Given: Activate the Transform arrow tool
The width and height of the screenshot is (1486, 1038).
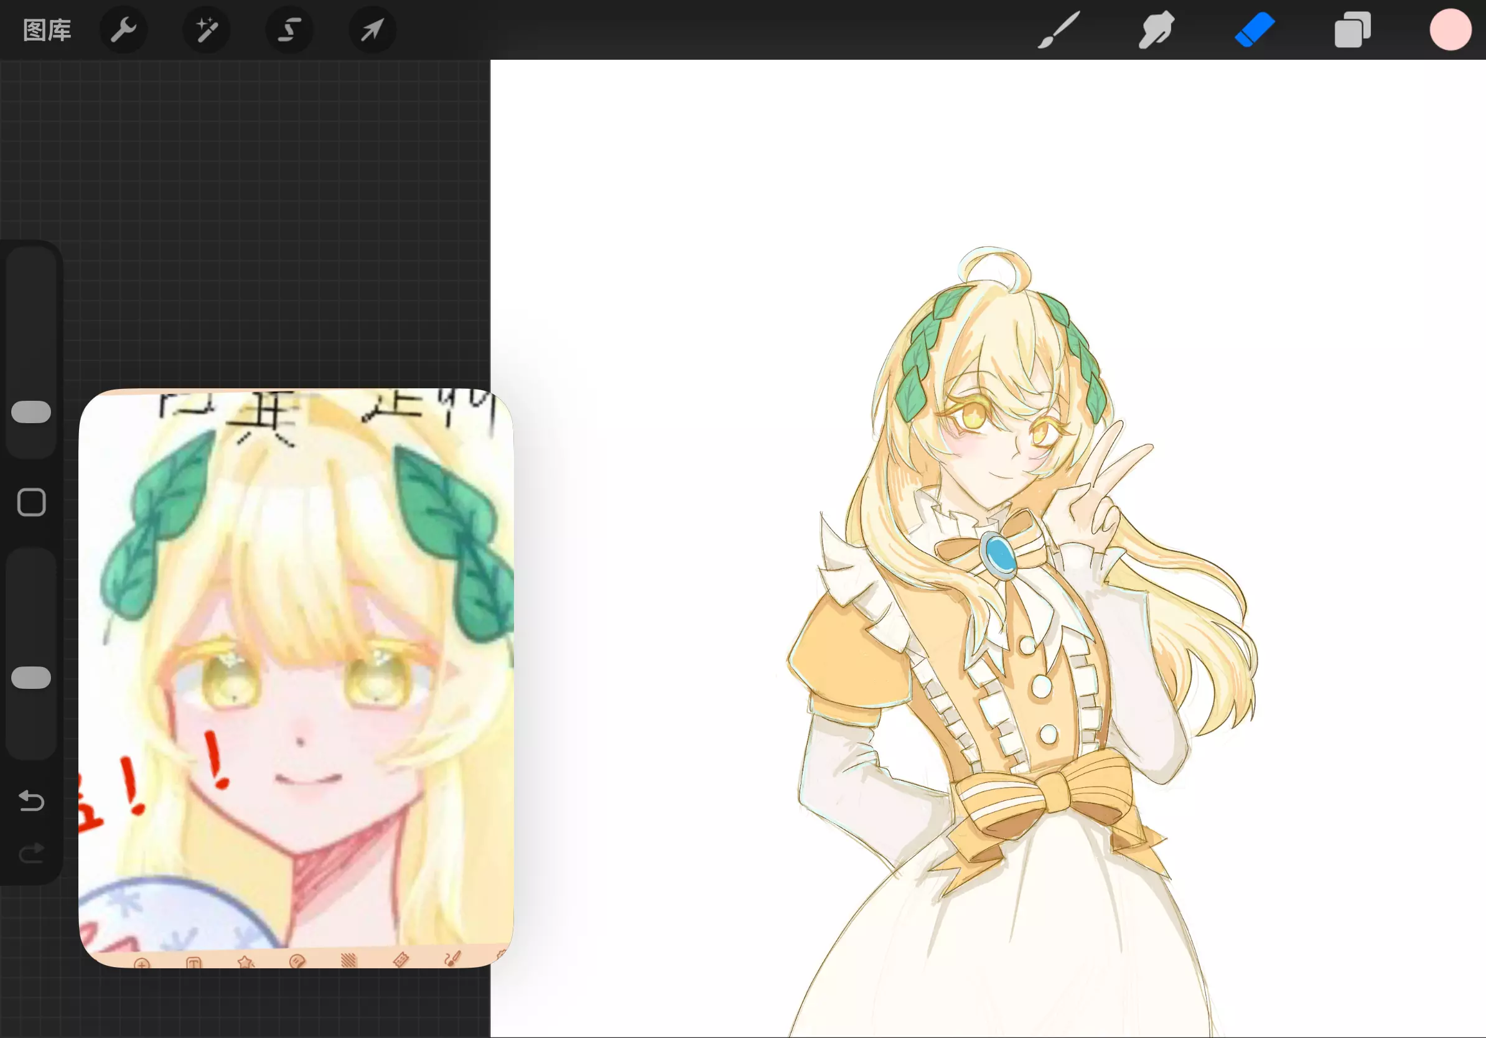Looking at the screenshot, I should pos(372,30).
